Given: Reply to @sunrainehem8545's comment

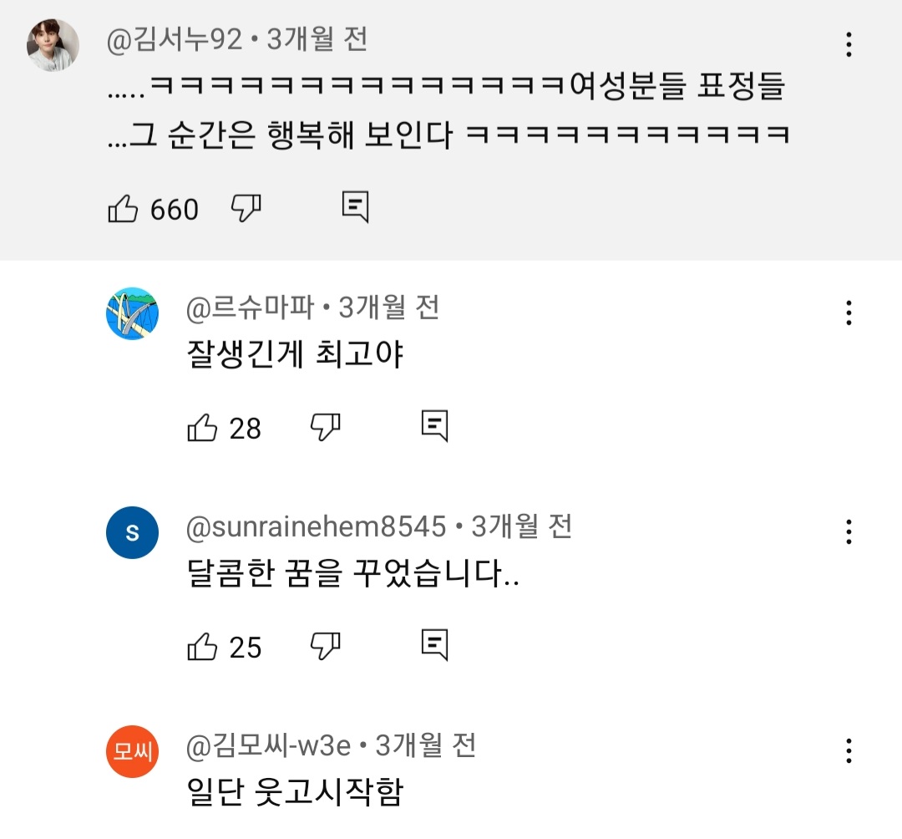Looking at the screenshot, I should tap(434, 644).
